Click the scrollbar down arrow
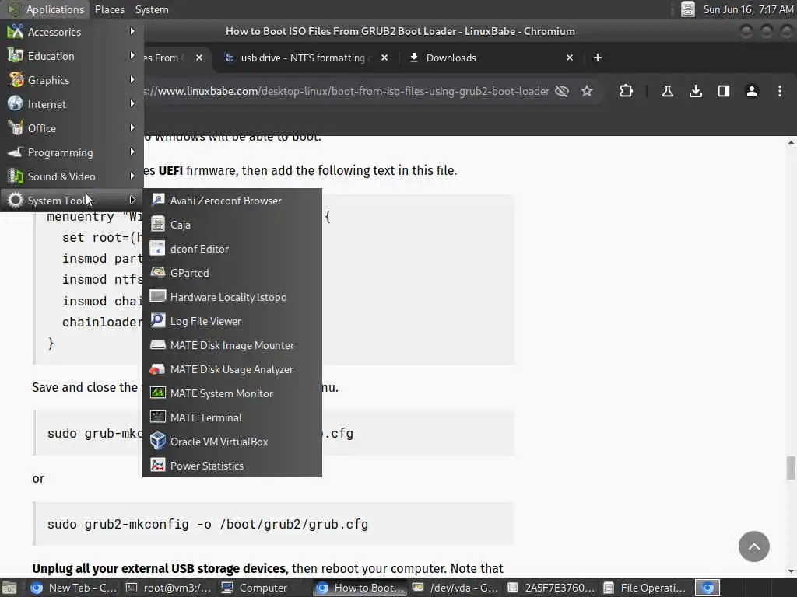The image size is (797, 597). pyautogui.click(x=791, y=571)
